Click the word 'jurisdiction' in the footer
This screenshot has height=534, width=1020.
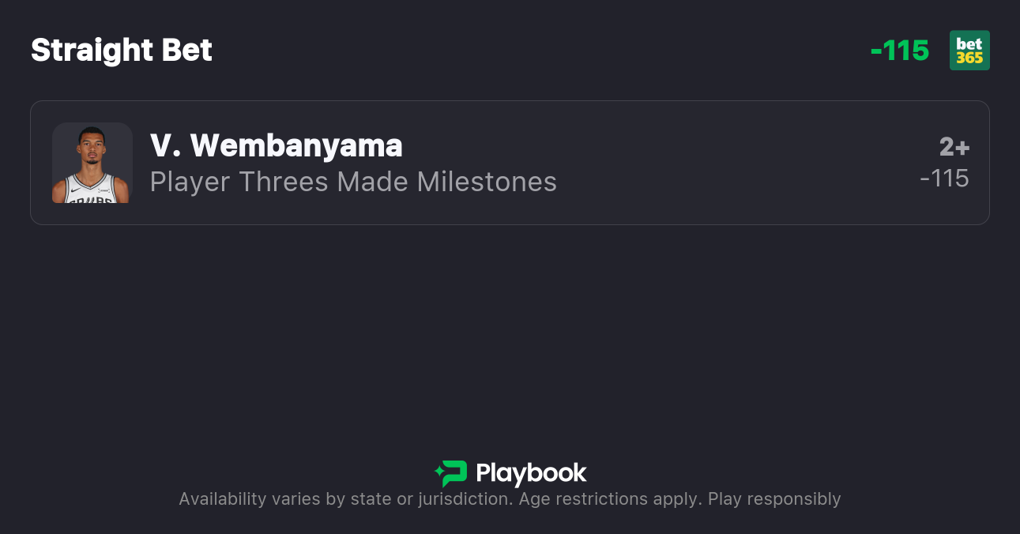[x=464, y=499]
